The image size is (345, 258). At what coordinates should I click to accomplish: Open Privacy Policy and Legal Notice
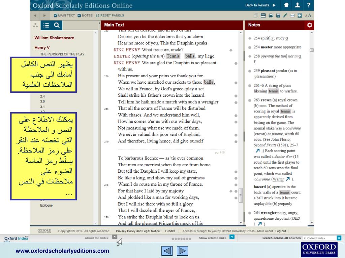138,231
